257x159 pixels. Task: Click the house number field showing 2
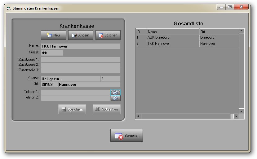(x=110, y=79)
